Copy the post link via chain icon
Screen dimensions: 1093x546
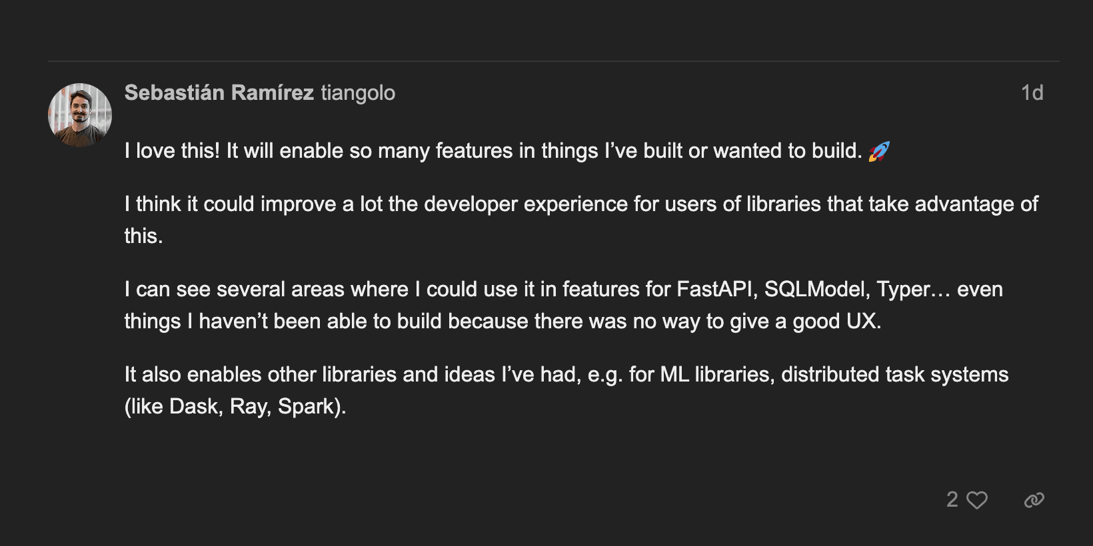coord(1034,500)
